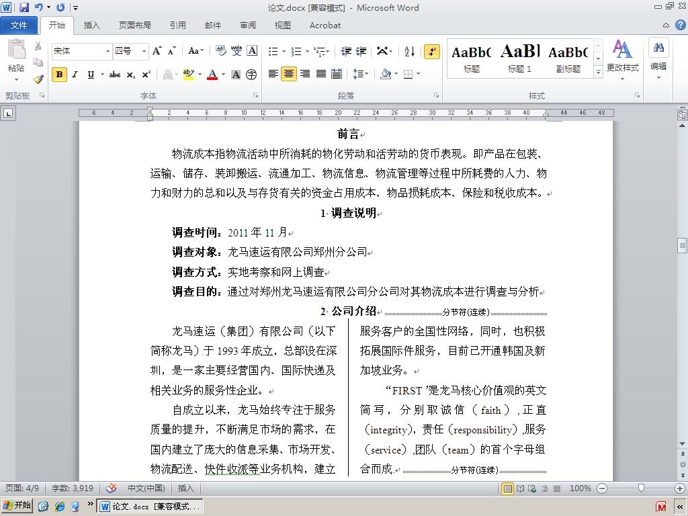
Task: Justify the paragraph text
Action: (x=321, y=74)
